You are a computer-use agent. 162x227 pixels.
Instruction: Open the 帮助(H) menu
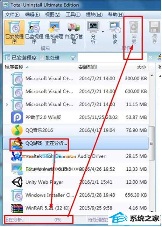tap(116, 14)
